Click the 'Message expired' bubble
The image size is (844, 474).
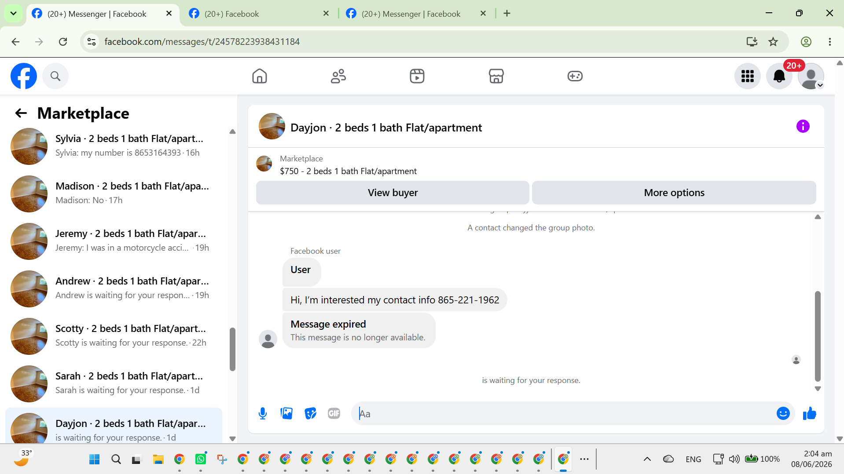pyautogui.click(x=359, y=331)
